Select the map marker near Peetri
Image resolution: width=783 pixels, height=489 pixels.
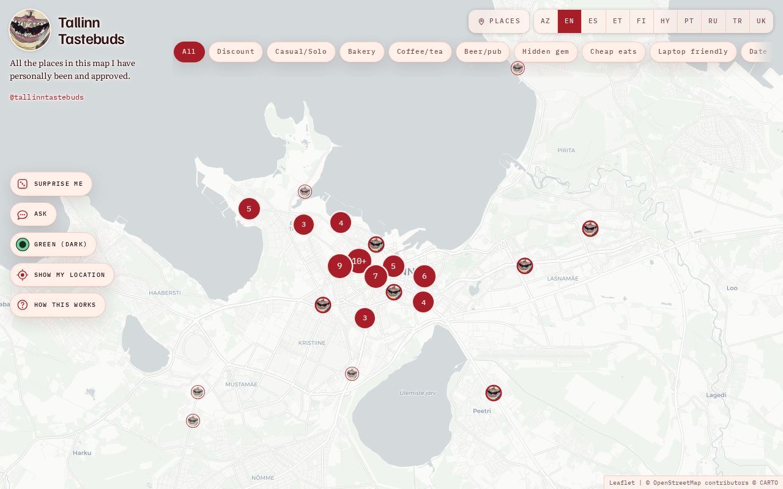point(494,393)
